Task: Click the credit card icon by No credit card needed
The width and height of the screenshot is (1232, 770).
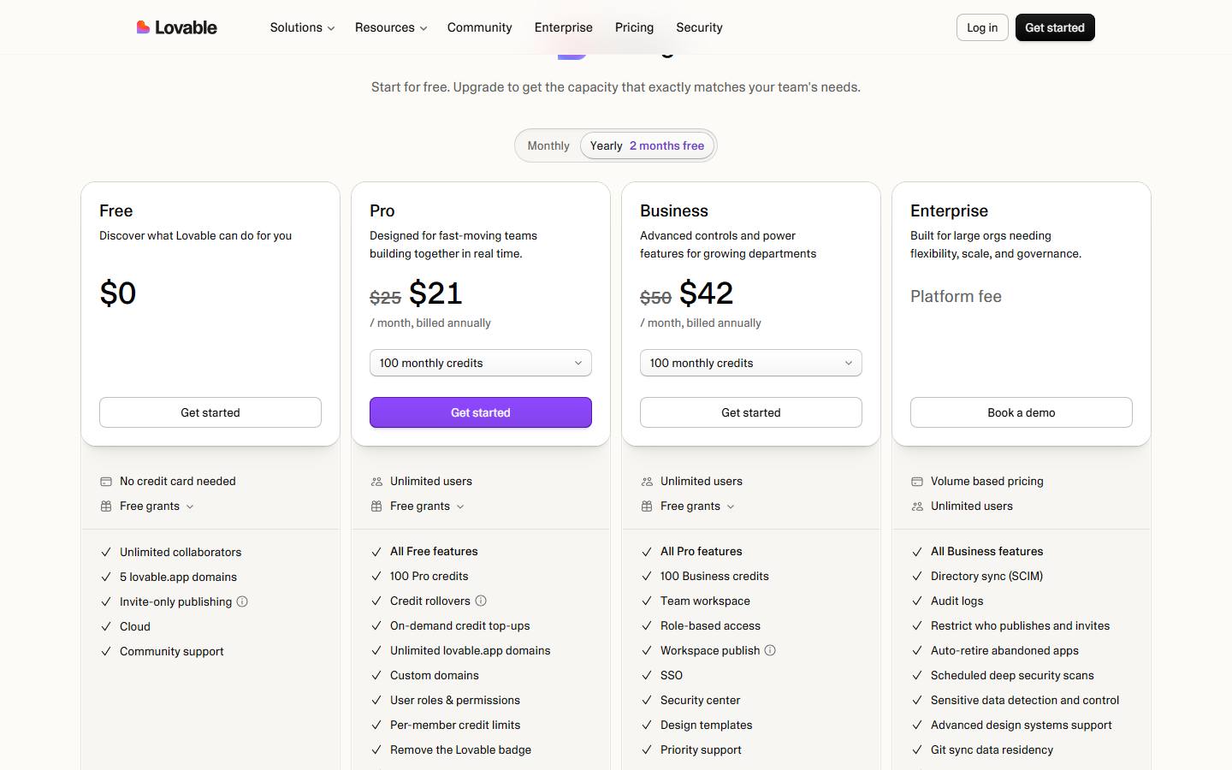Action: [106, 482]
